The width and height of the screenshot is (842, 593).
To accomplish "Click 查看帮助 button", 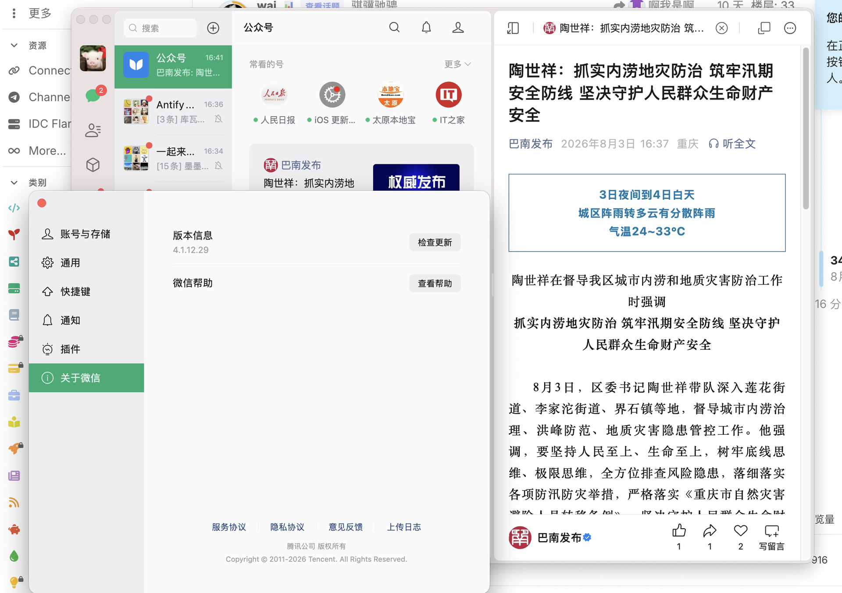I will 435,284.
